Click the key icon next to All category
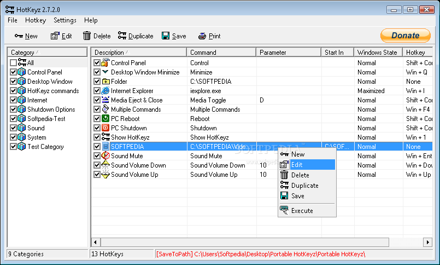The height and width of the screenshot is (265, 440). 22,62
